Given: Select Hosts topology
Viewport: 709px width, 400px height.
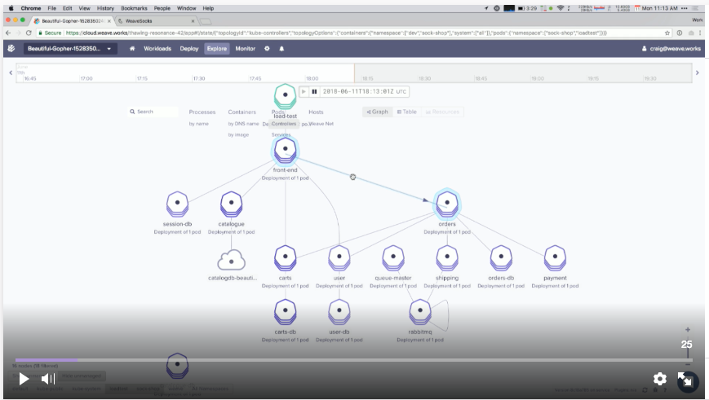Looking at the screenshot, I should coord(316,112).
